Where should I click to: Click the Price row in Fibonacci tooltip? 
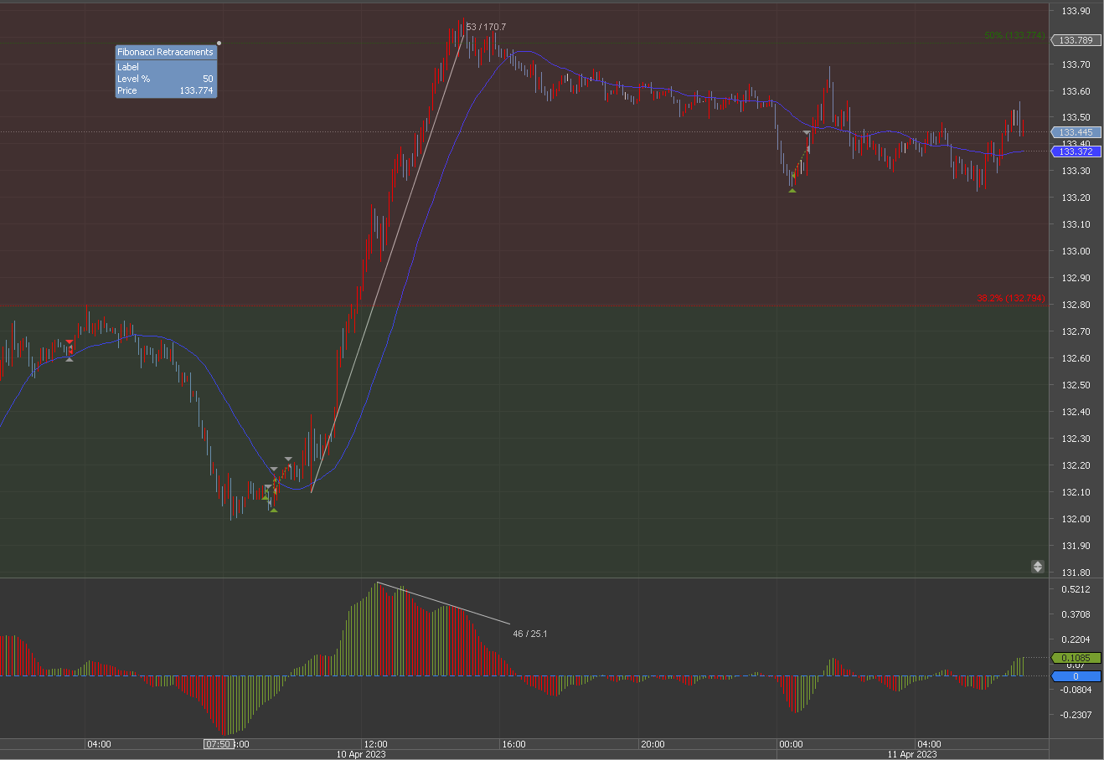[165, 90]
